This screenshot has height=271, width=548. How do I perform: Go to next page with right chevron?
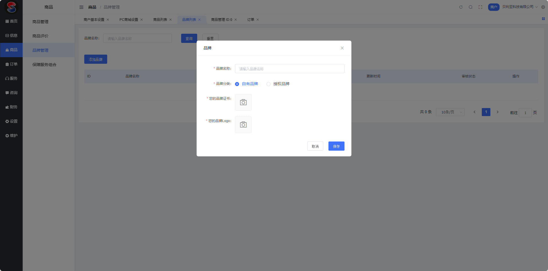(498, 112)
